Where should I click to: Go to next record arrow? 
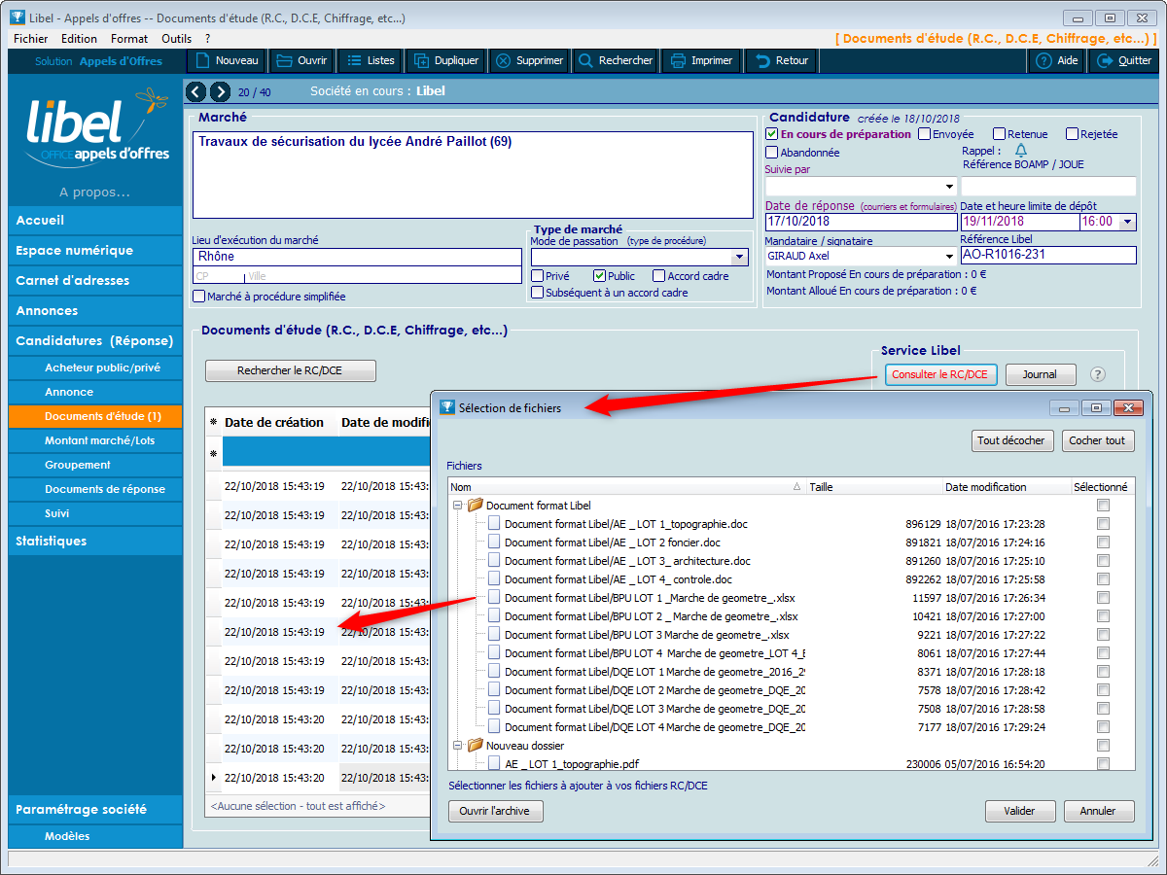[x=220, y=91]
